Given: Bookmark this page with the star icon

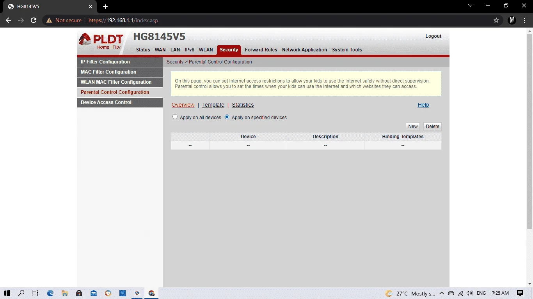Looking at the screenshot, I should click(496, 20).
